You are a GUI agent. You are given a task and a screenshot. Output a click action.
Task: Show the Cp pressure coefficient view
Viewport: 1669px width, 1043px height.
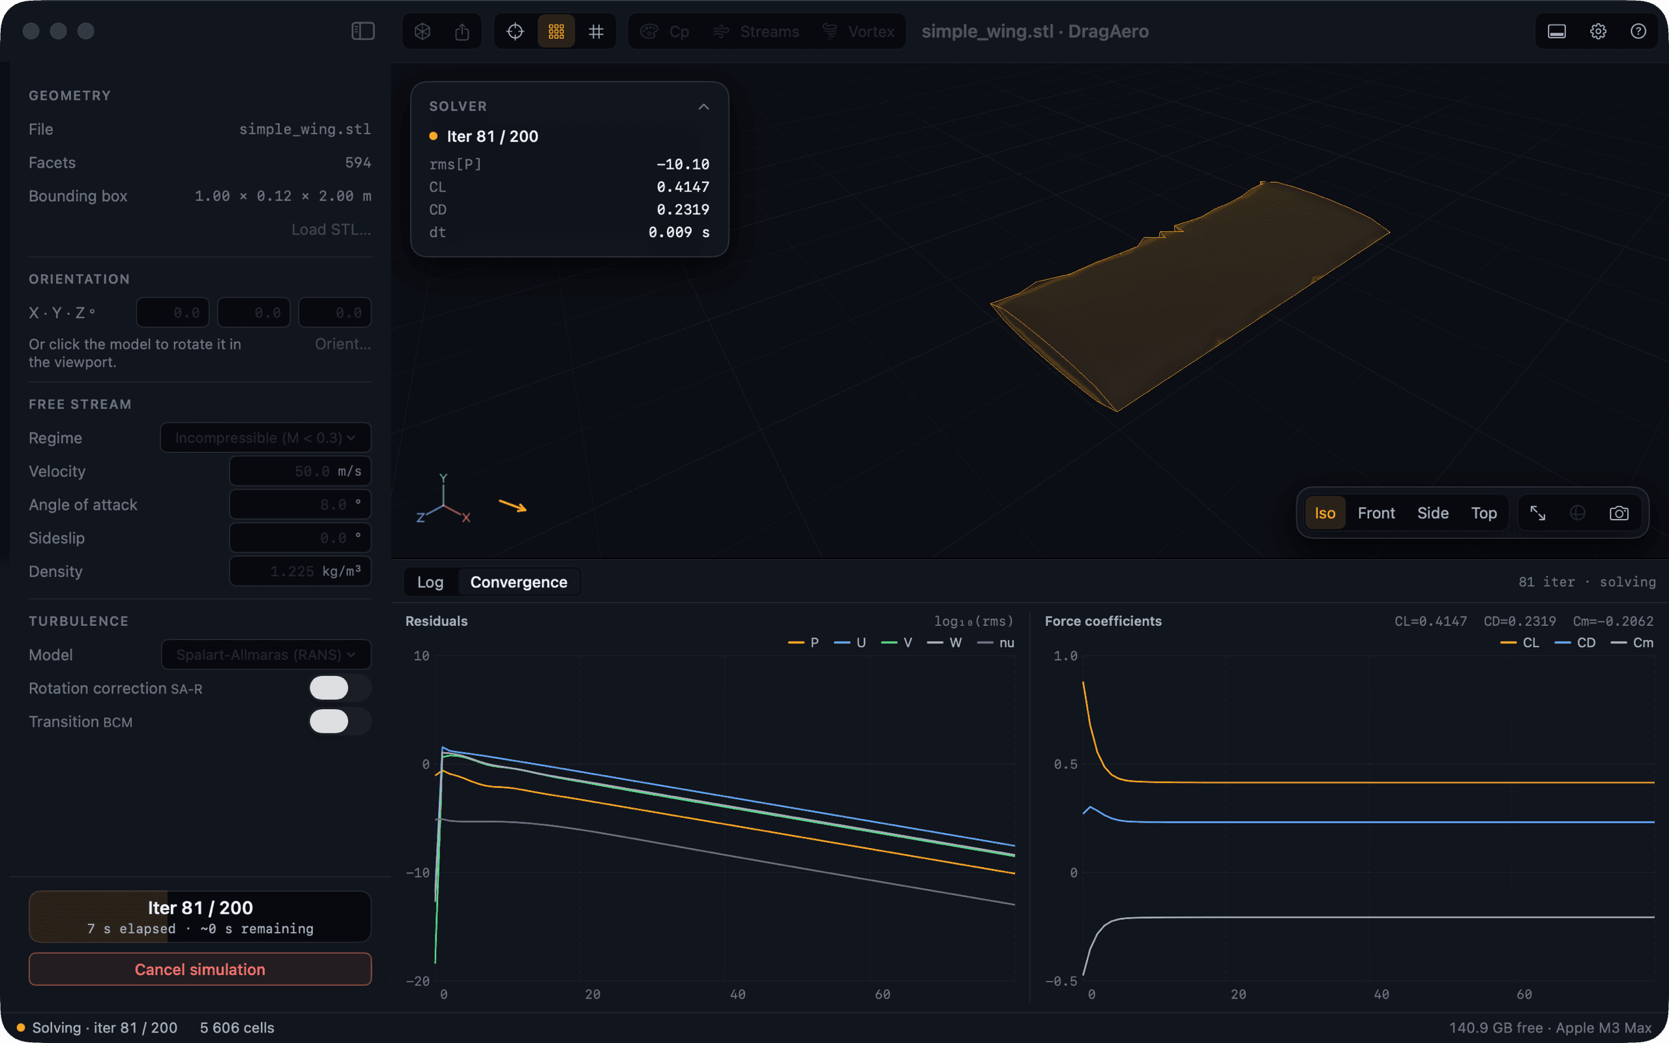[665, 31]
